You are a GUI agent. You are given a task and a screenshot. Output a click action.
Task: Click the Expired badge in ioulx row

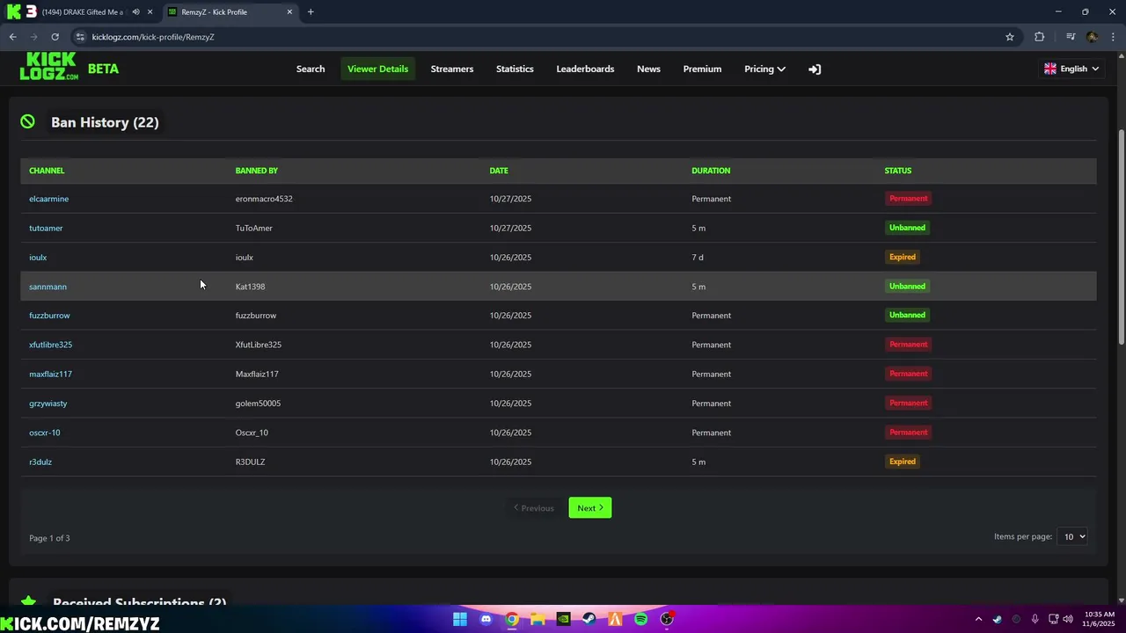(x=903, y=258)
